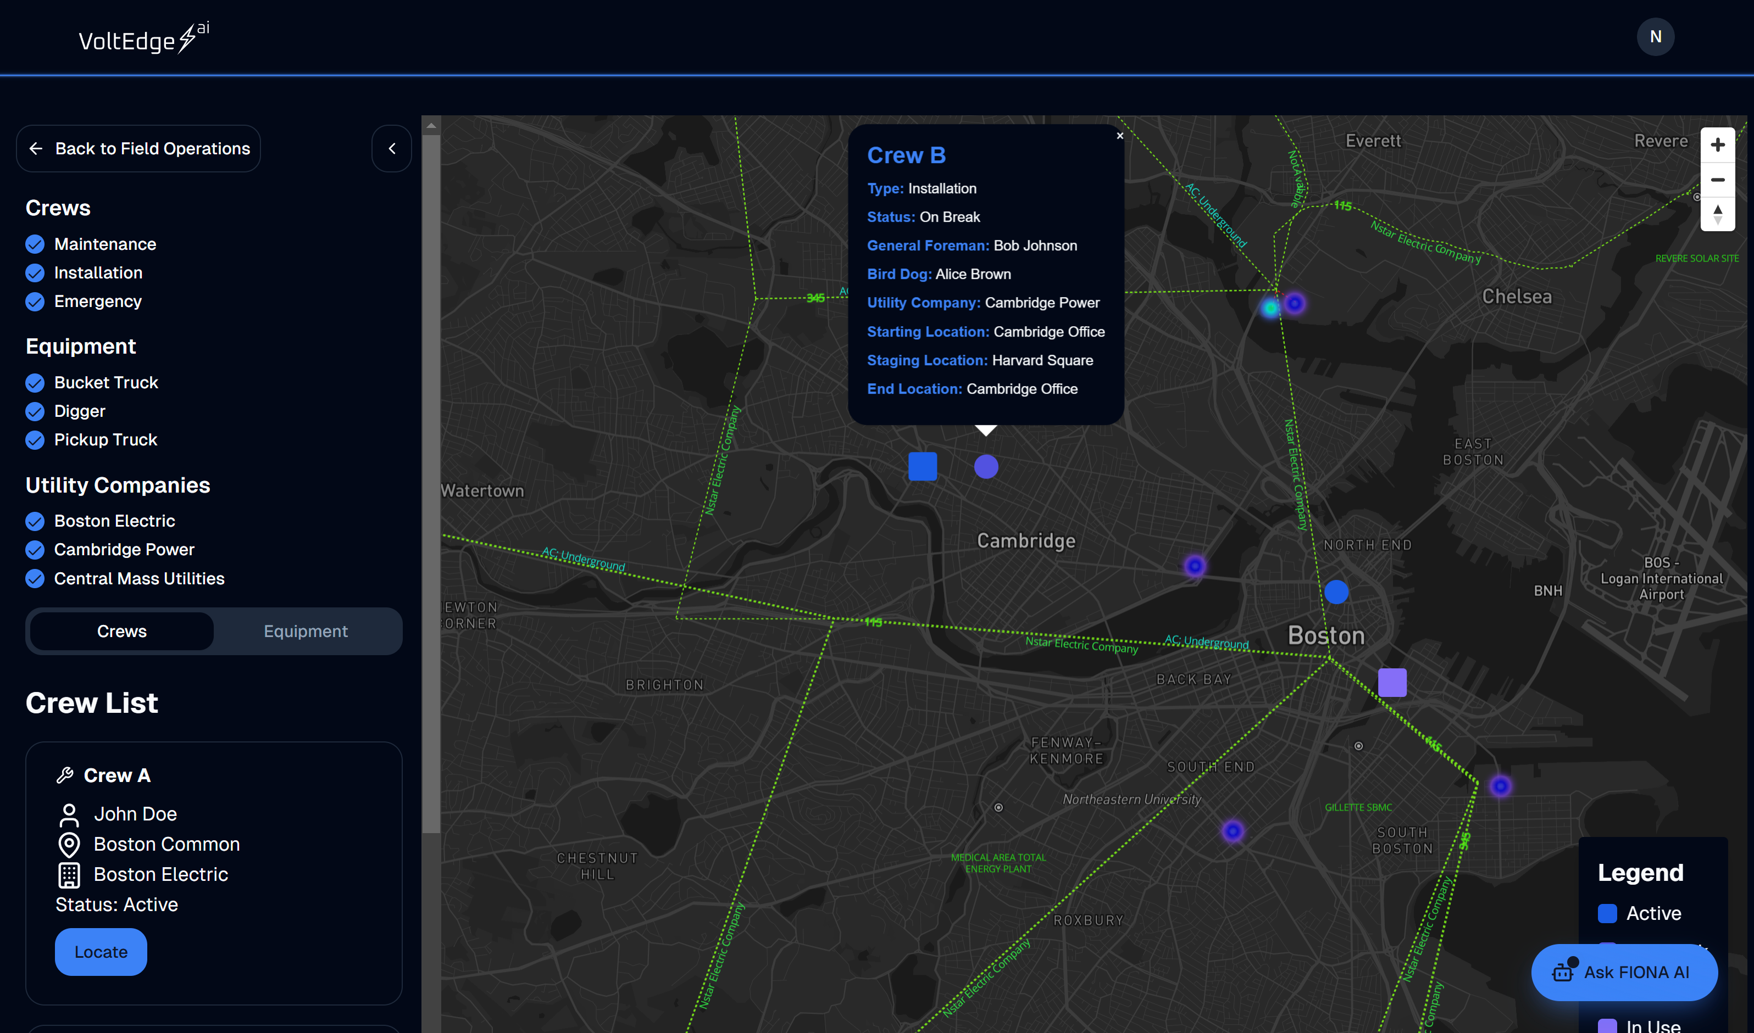Click the collapse sidebar arrow icon
Viewport: 1754px width, 1033px height.
pyautogui.click(x=391, y=148)
